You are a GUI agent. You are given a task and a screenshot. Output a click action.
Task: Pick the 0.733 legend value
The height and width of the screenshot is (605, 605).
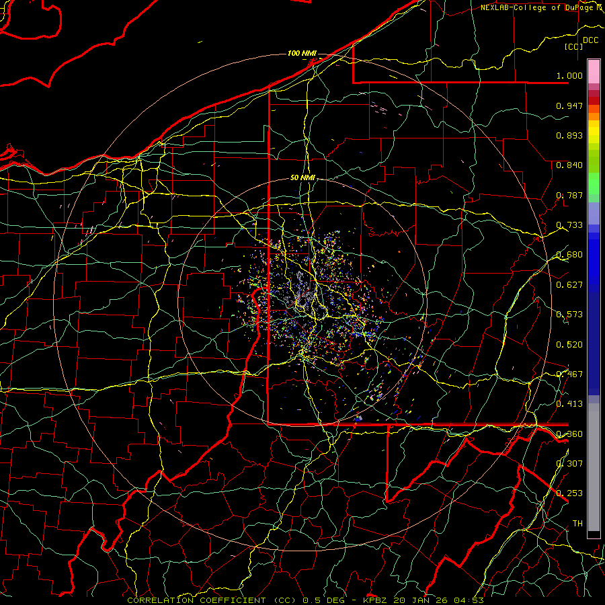569,225
